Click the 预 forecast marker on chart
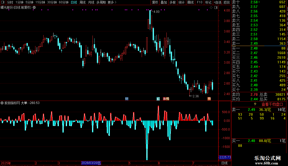The height and width of the screenshot is (166, 288). (209, 99)
